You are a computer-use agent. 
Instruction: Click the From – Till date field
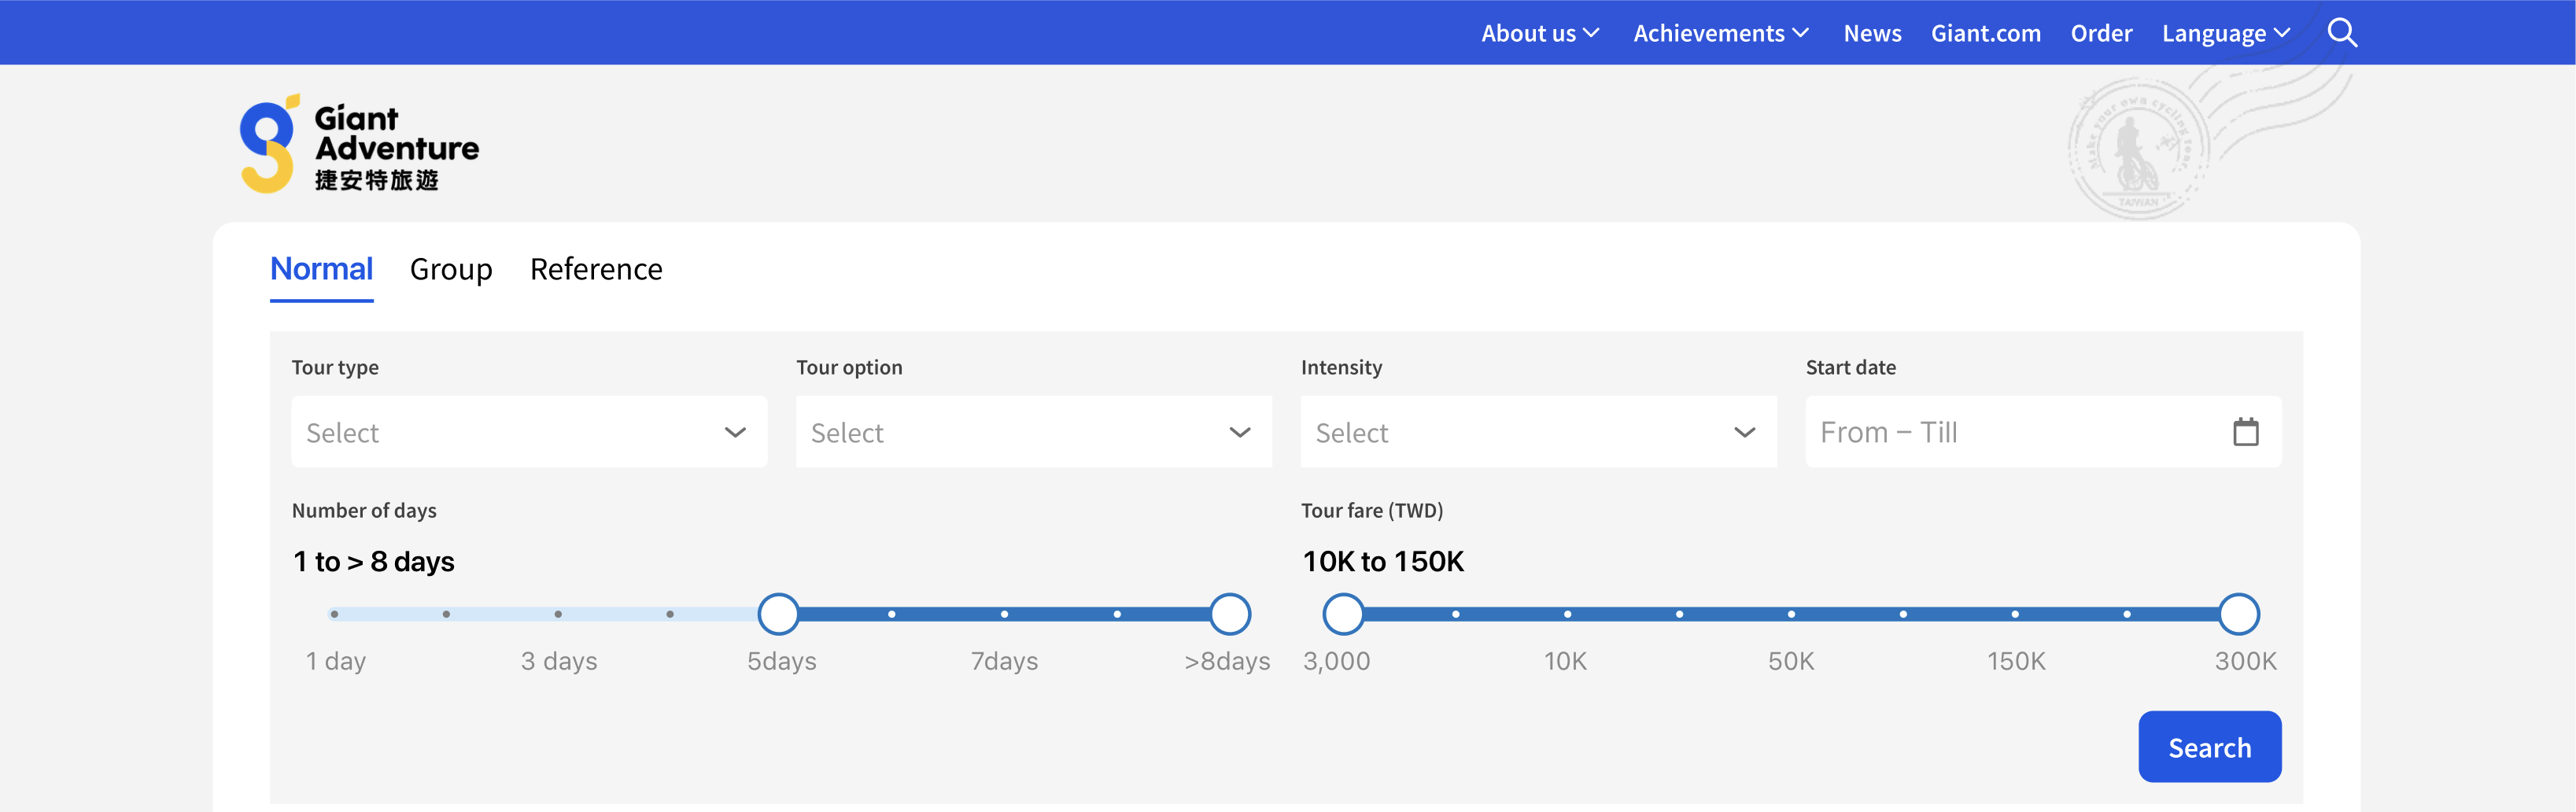tap(2010, 432)
